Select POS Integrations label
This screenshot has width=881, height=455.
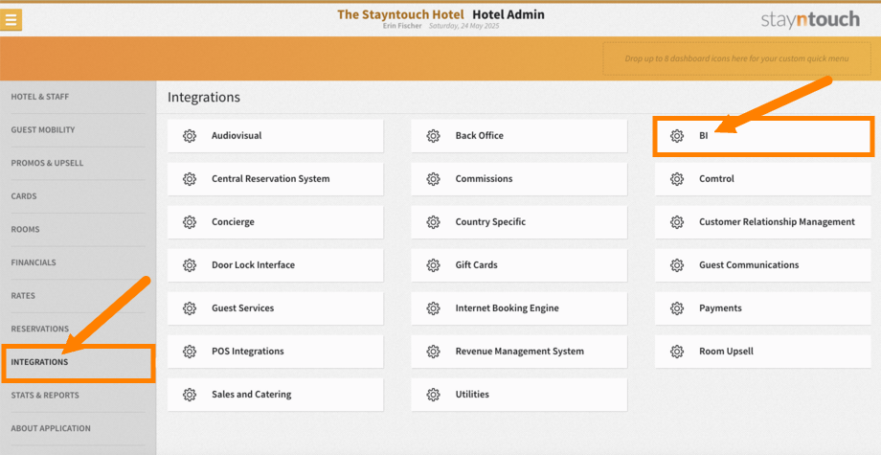248,352
